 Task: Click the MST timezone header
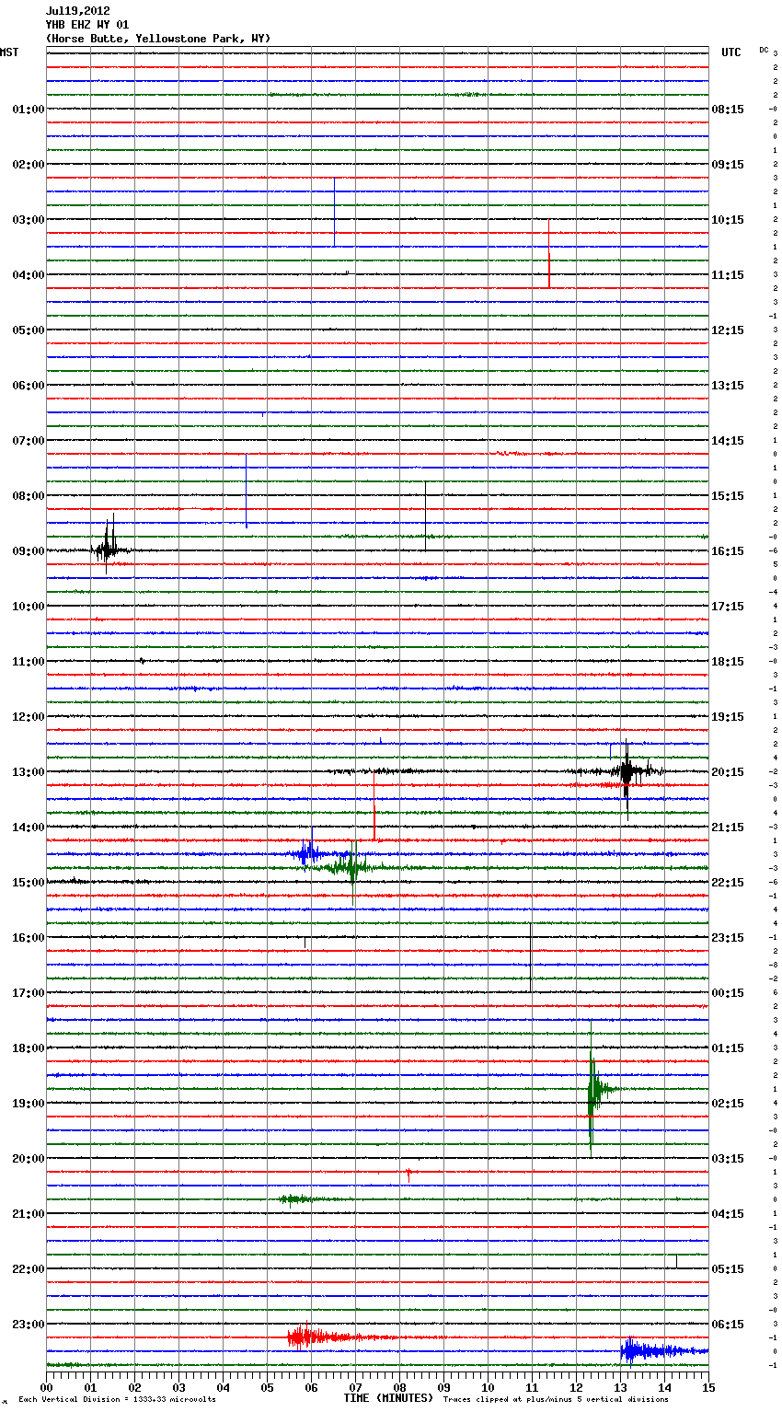click(9, 52)
